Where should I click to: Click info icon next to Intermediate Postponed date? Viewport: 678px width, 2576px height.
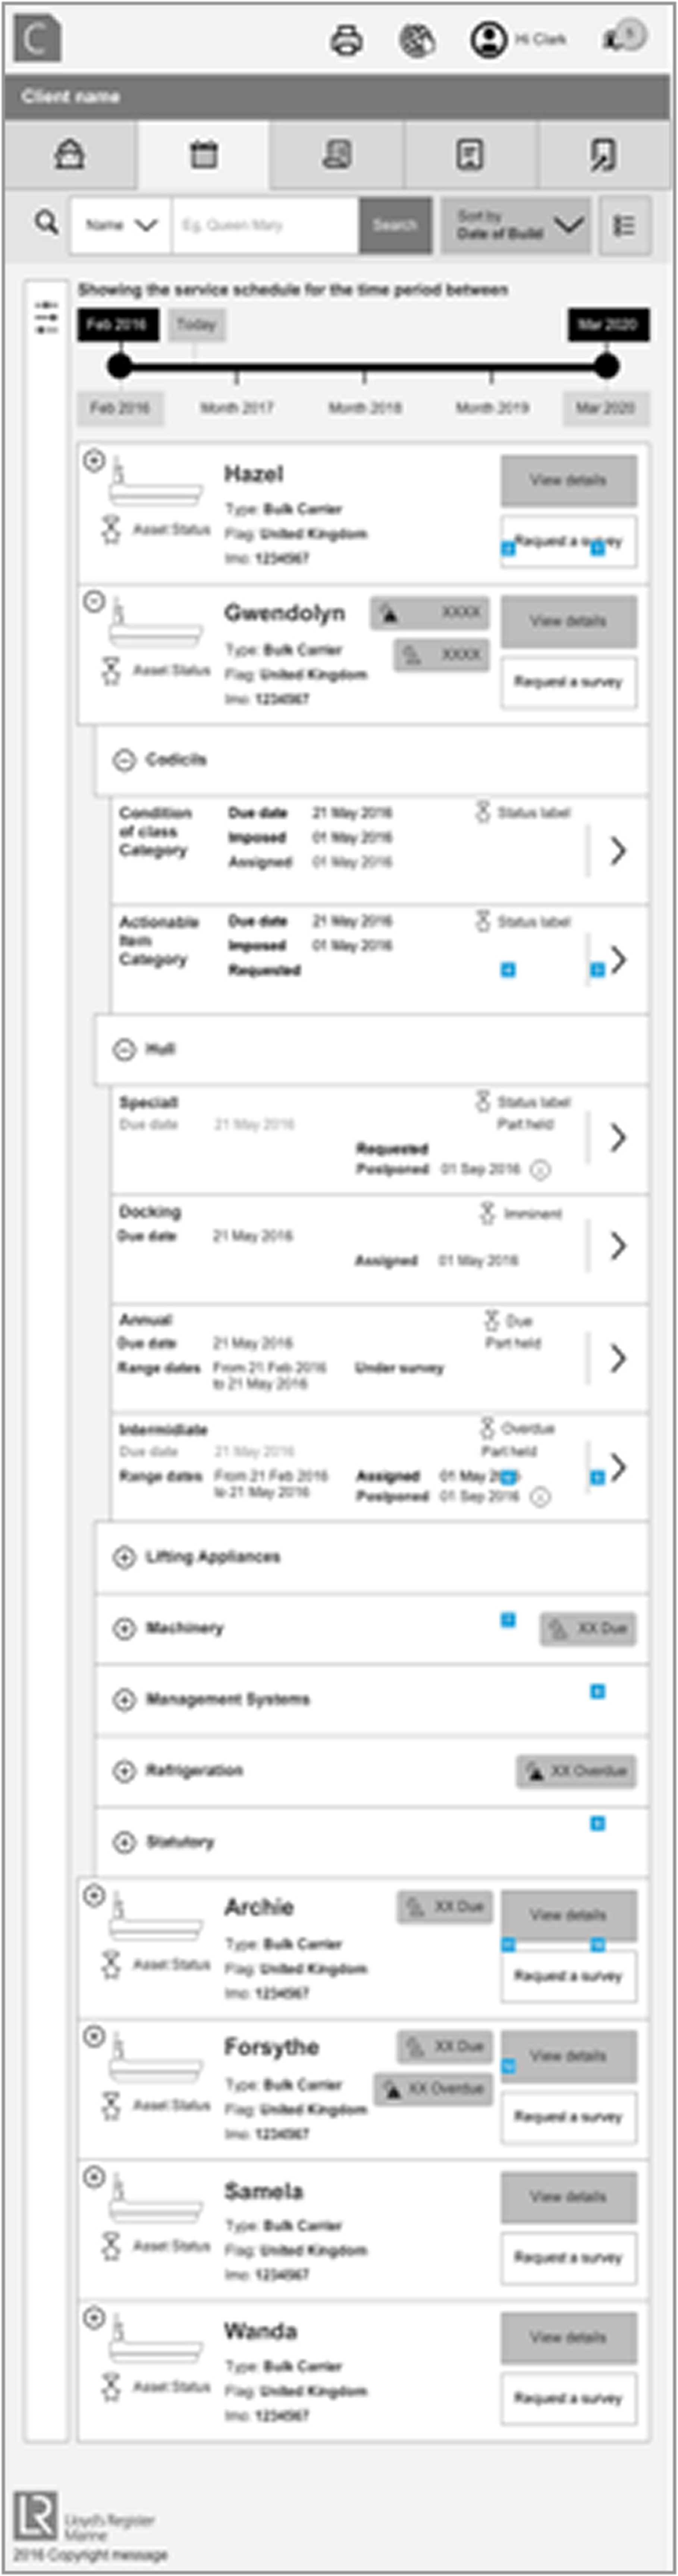point(540,1497)
